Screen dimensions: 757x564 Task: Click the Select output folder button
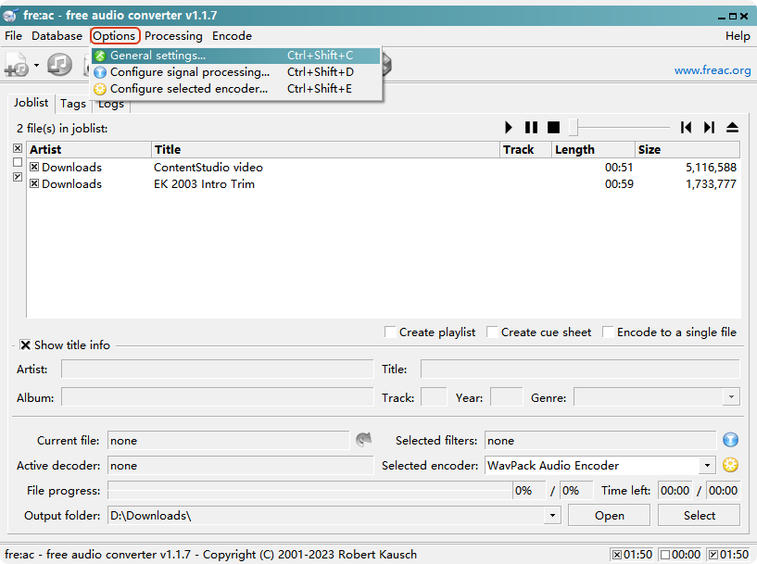click(699, 516)
